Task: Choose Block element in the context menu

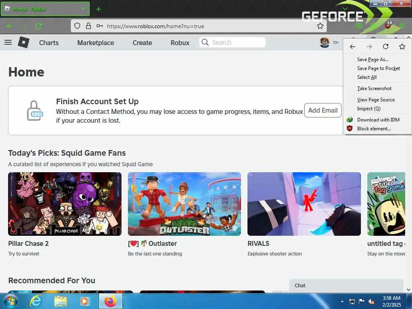Action: [374, 129]
